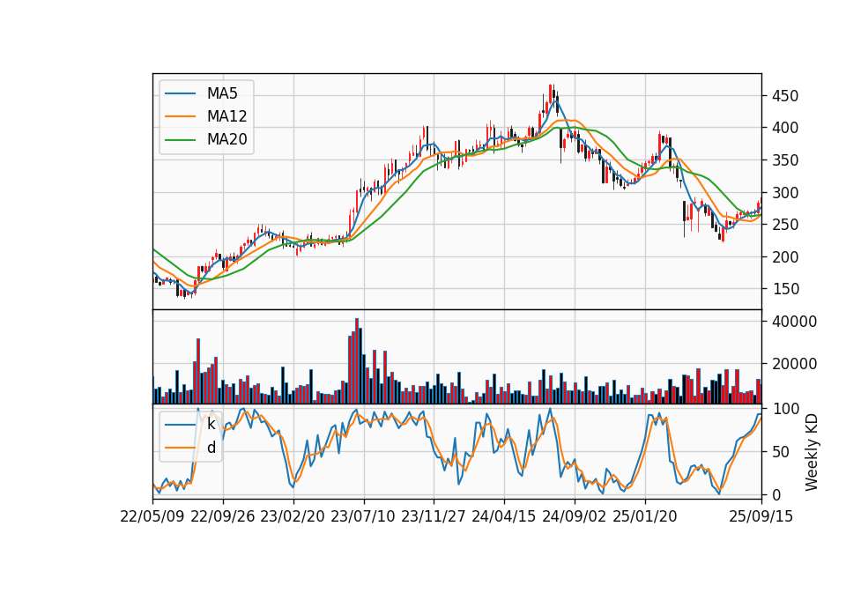Click the 25/01/20 date tick label

point(645,516)
